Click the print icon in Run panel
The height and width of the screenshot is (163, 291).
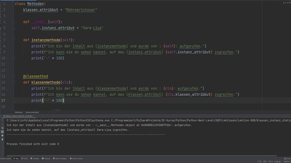tap(2, 135)
